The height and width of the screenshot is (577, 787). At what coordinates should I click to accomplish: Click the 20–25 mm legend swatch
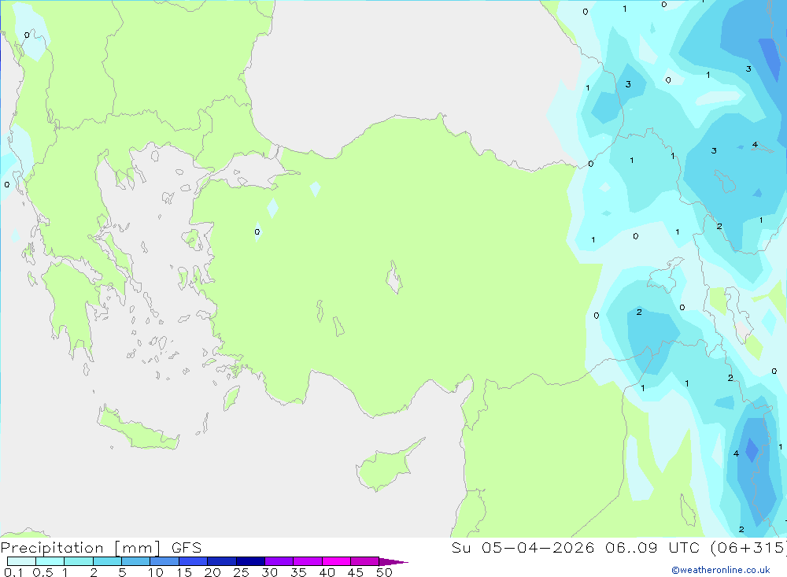(x=222, y=561)
